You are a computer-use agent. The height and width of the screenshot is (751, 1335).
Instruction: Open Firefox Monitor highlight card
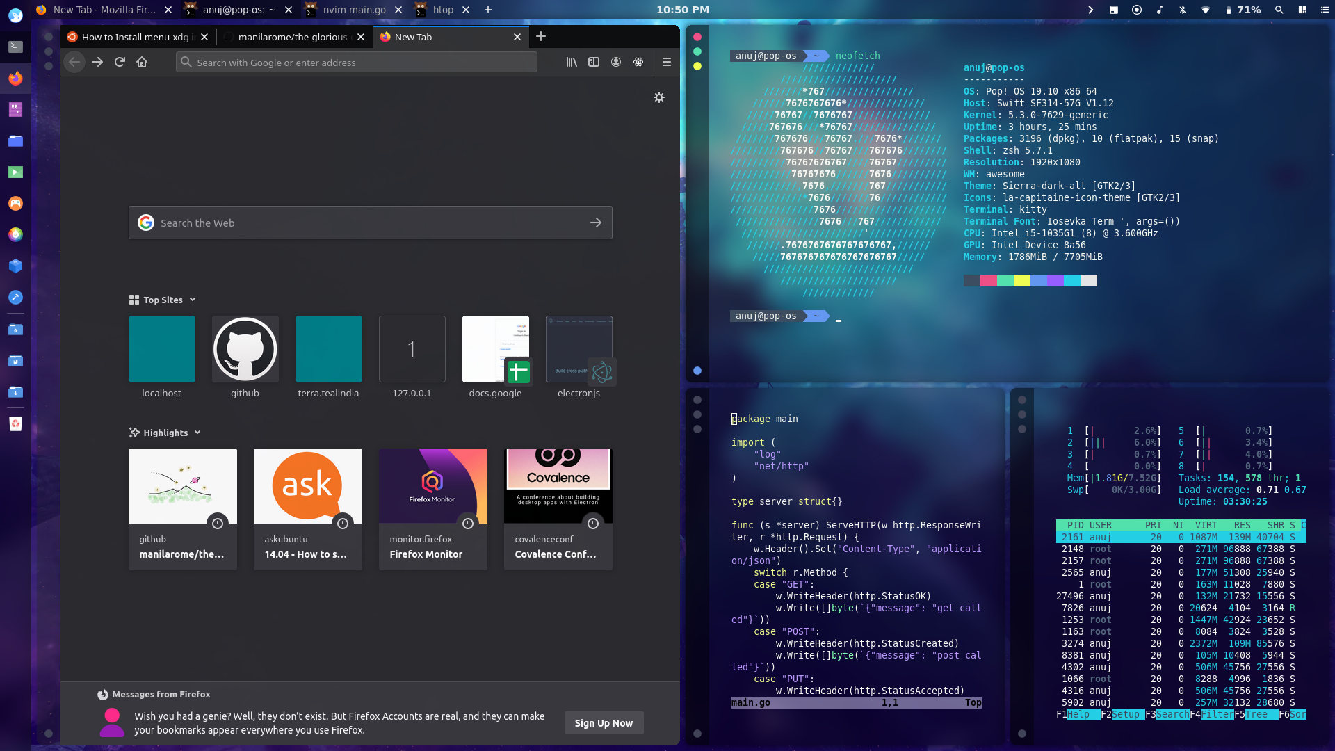(x=433, y=509)
